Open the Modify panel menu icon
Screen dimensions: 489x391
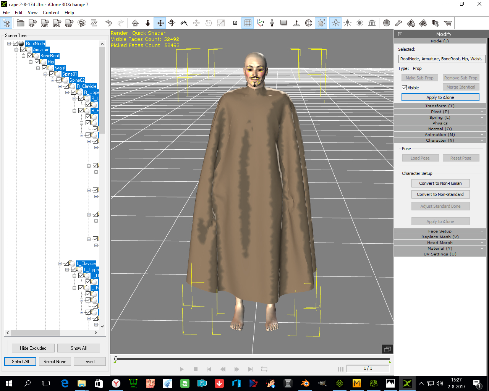coord(400,34)
